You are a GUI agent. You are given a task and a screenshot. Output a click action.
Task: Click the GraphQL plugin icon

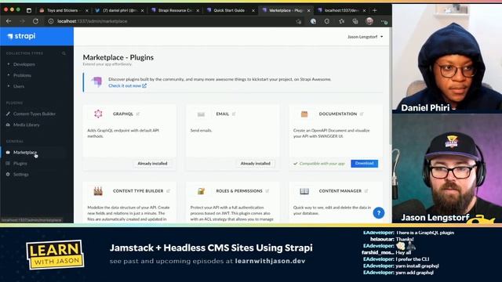(x=98, y=114)
